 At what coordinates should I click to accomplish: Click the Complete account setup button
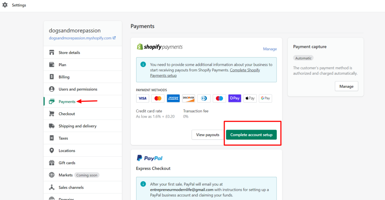point(251,135)
